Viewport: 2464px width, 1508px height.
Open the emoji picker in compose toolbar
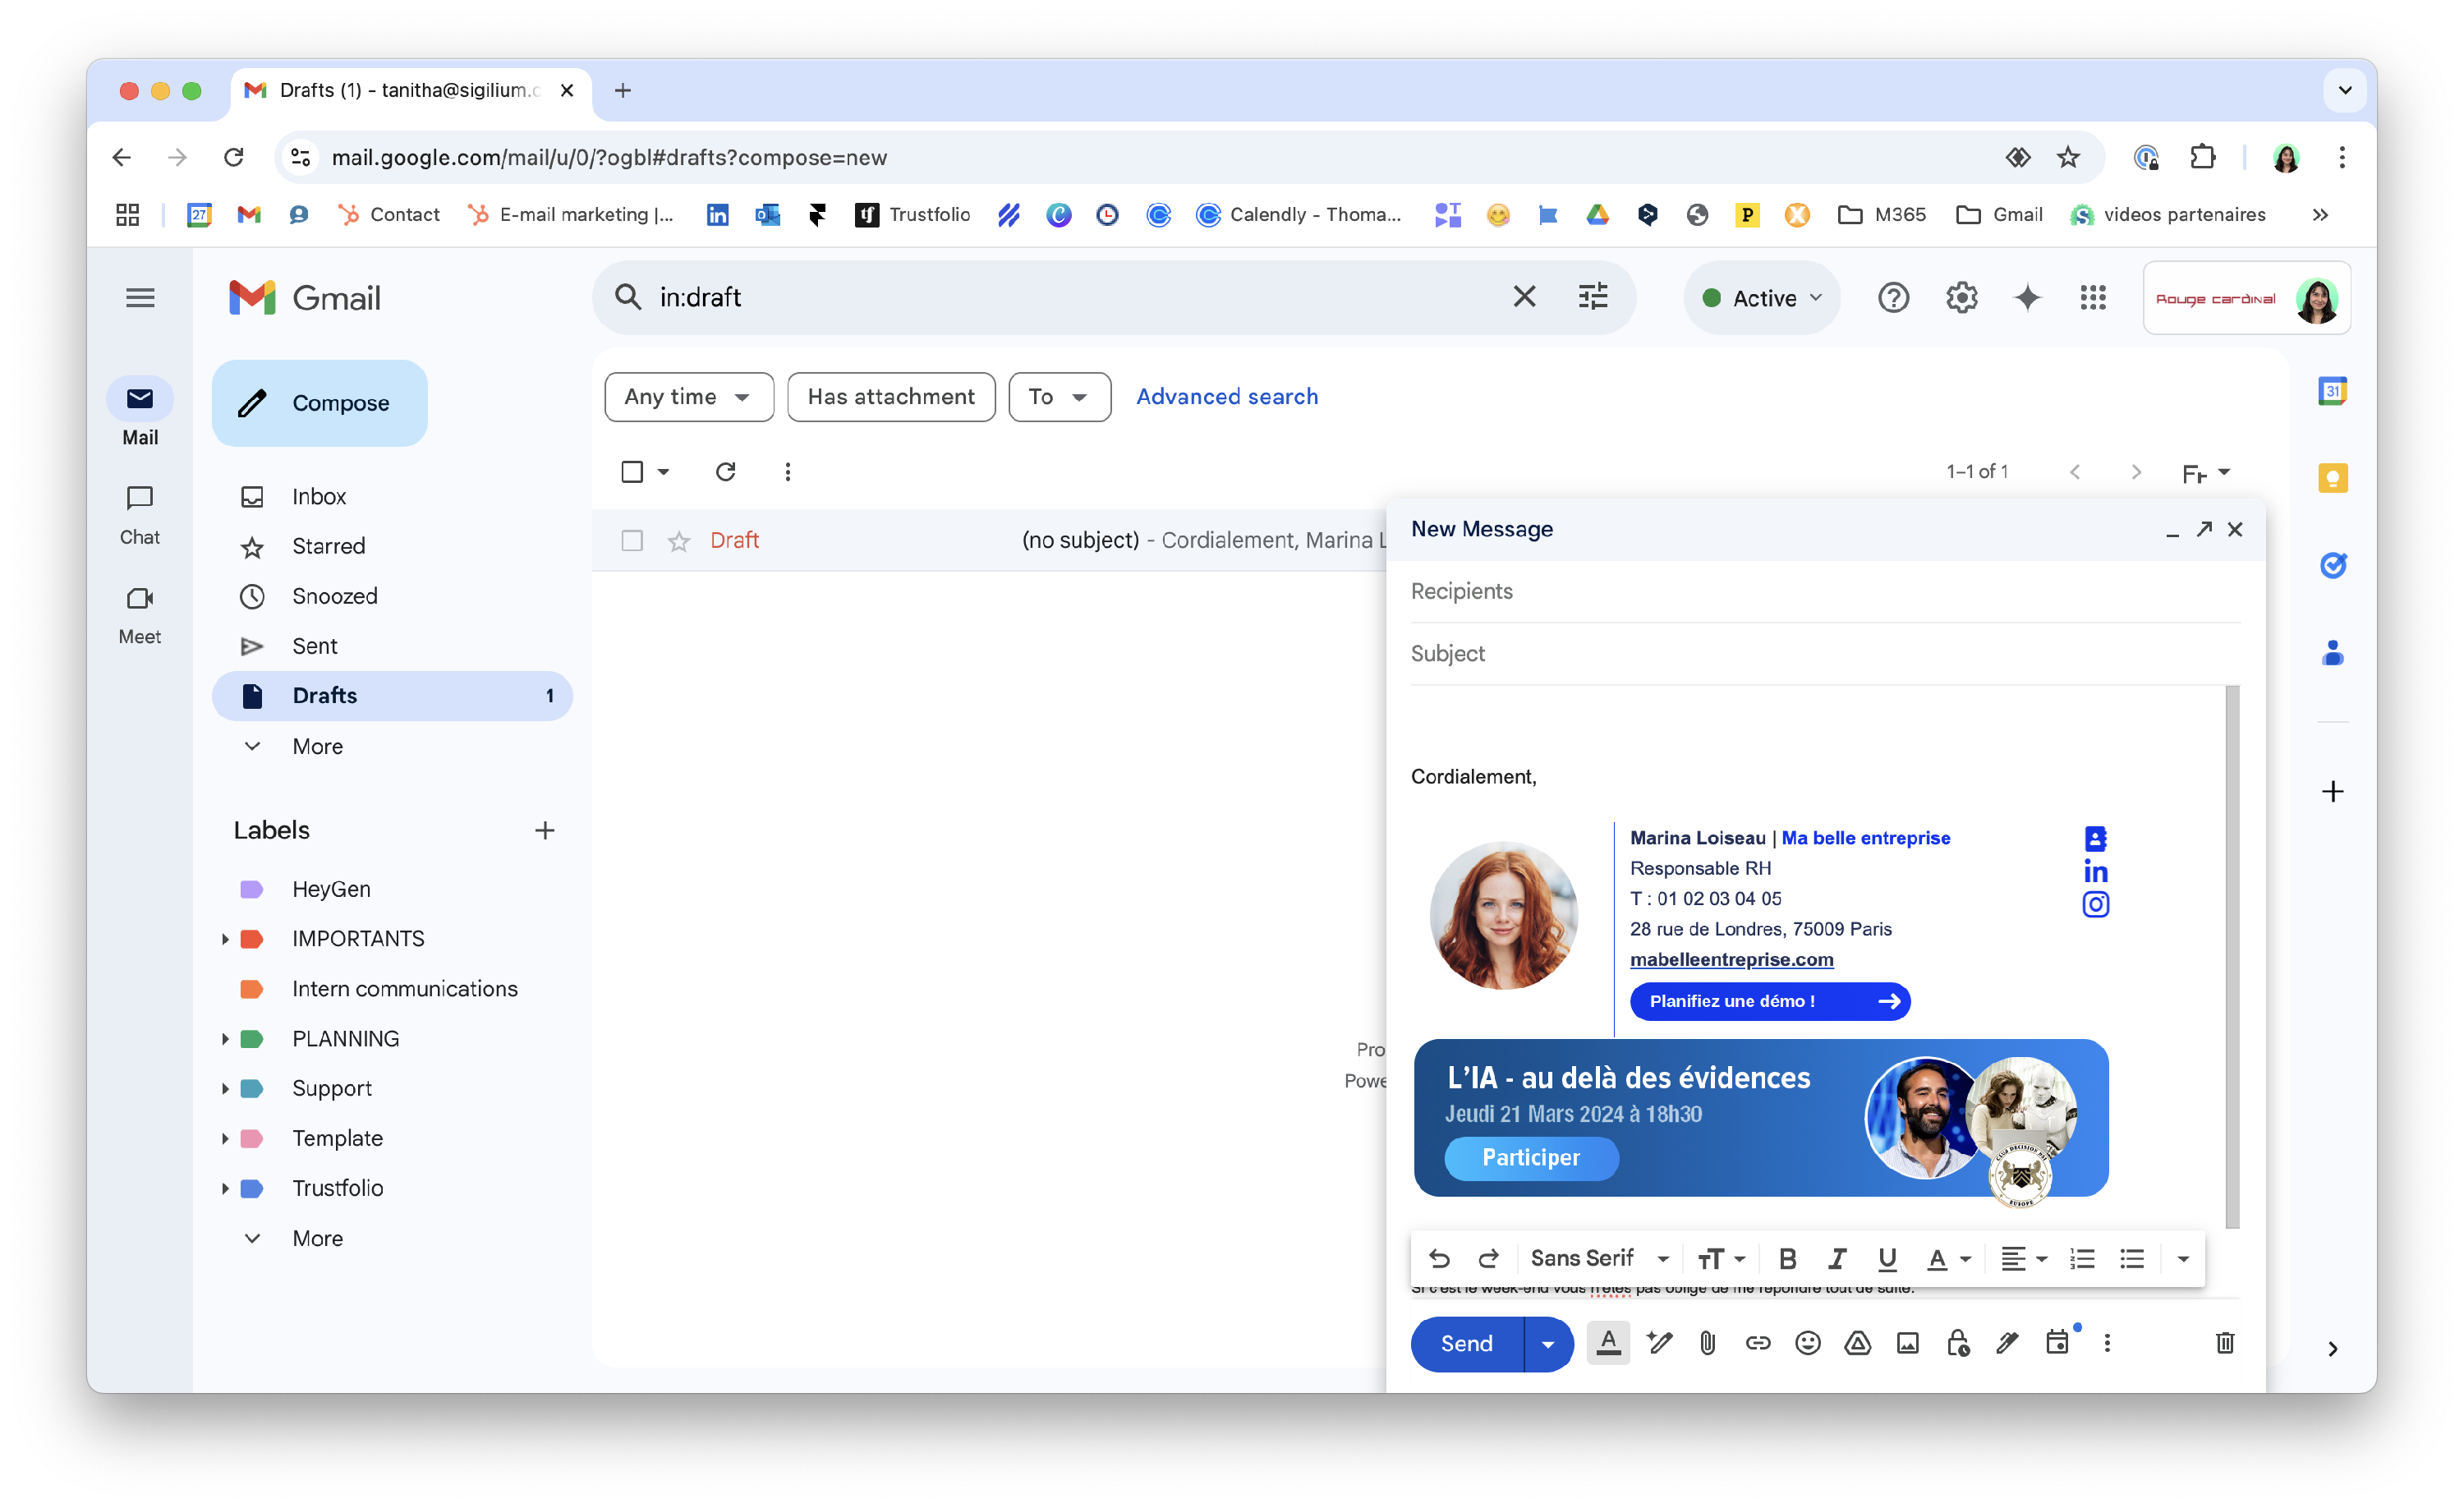1807,1343
